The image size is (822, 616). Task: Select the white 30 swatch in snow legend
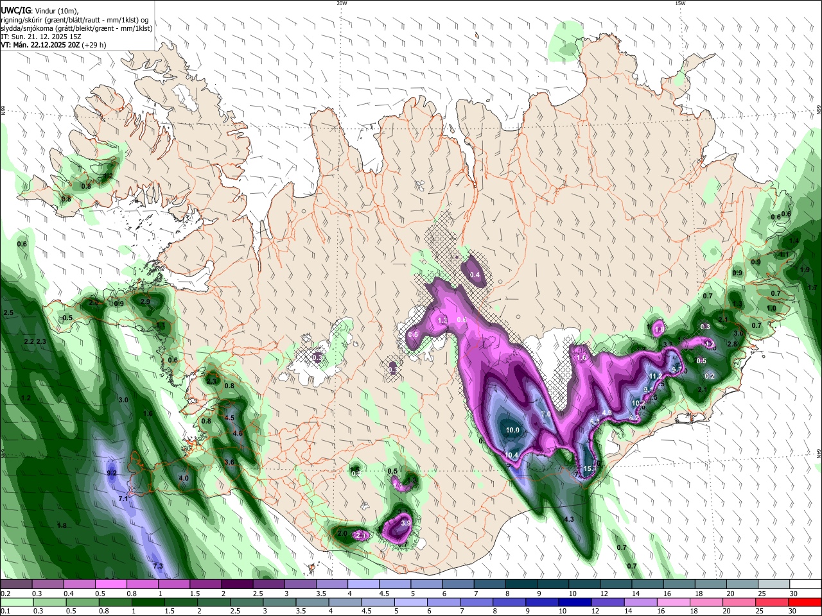pos(805,585)
